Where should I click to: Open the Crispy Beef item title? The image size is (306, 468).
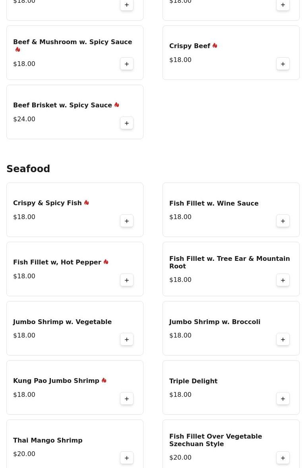190,46
